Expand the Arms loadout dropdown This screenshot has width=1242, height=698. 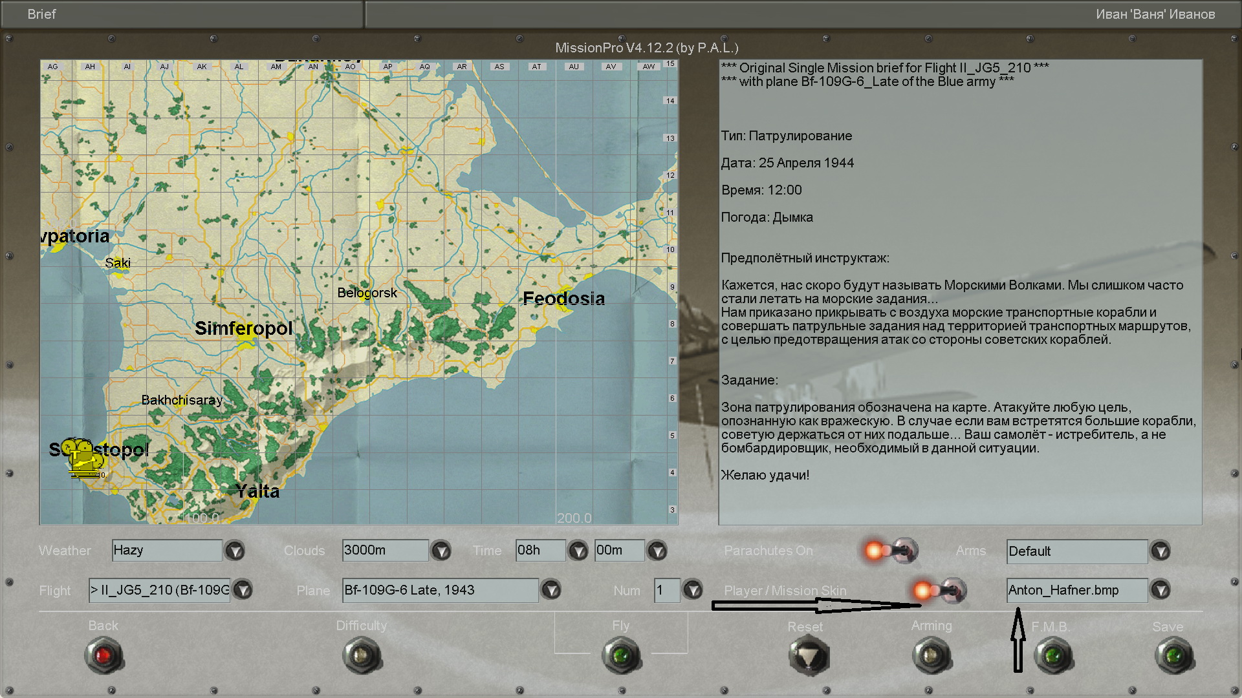(1160, 551)
